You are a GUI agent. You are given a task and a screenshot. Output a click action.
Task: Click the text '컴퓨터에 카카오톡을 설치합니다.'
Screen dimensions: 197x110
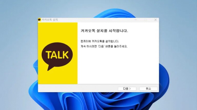100,41
